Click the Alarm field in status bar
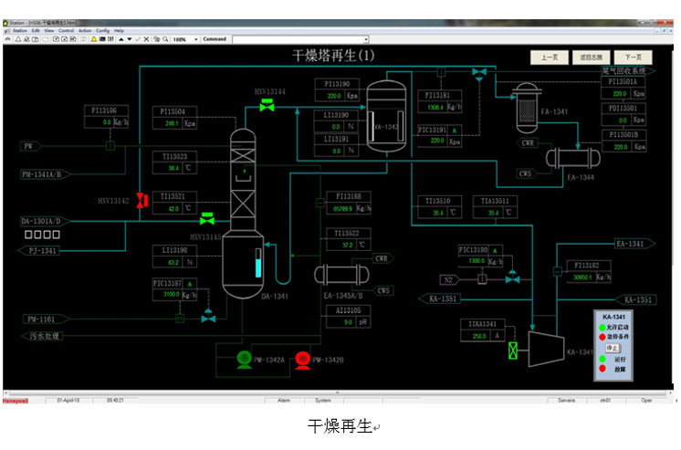Screen dimensions: 681x450 click(284, 400)
